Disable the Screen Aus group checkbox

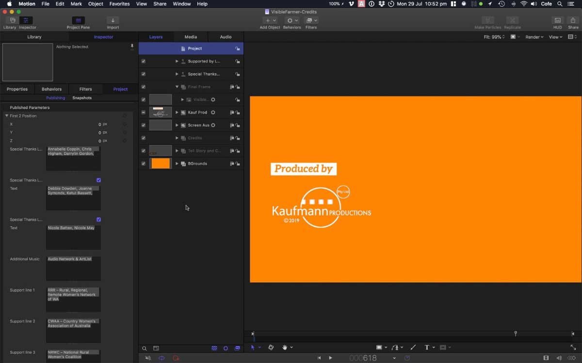coord(144,125)
